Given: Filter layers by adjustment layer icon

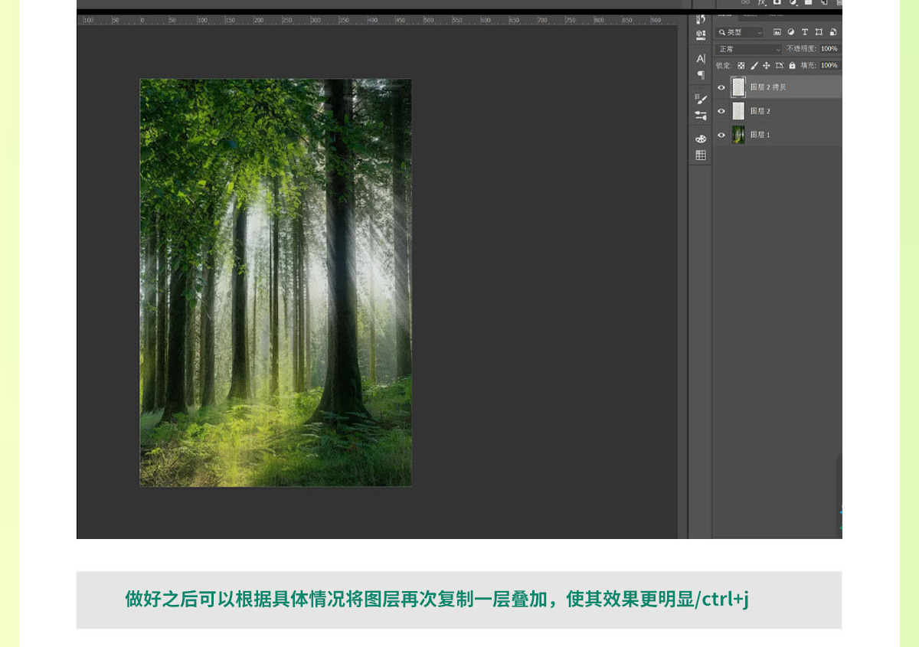Looking at the screenshot, I should (790, 32).
